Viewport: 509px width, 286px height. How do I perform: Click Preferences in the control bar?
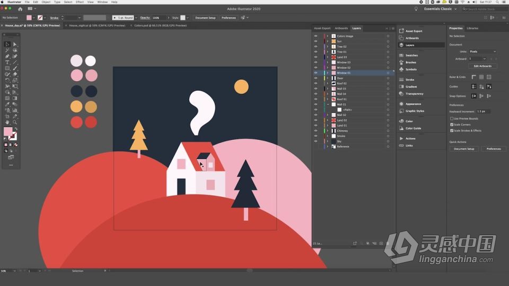pos(229,18)
